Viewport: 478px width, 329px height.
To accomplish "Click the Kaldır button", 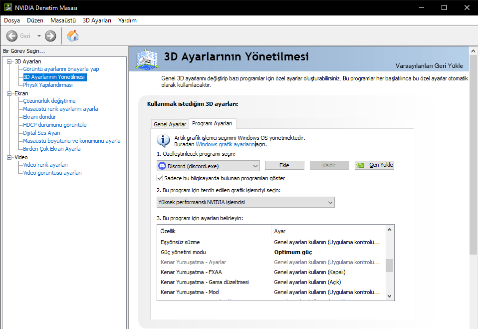I will (329, 165).
